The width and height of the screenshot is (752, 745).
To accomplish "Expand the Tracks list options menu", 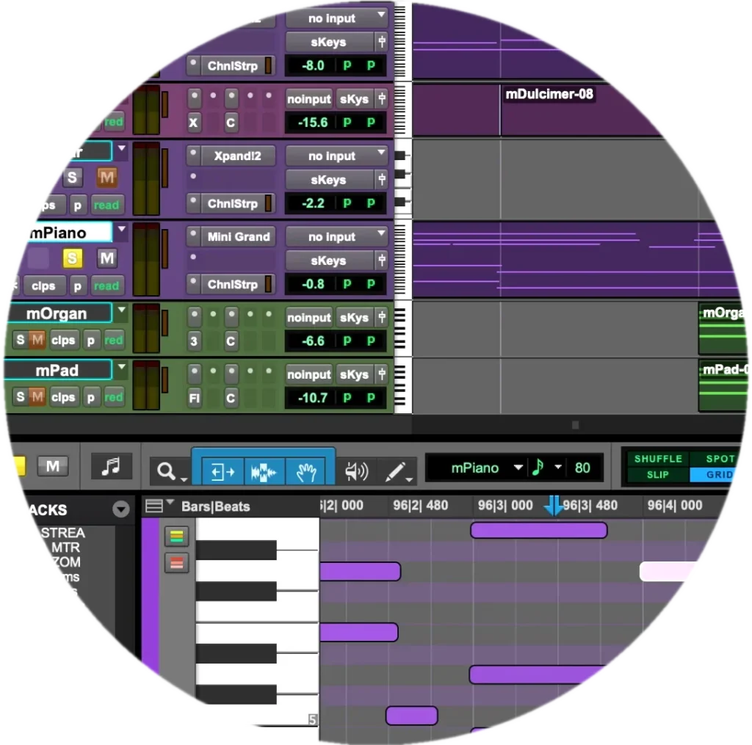I will click(120, 509).
